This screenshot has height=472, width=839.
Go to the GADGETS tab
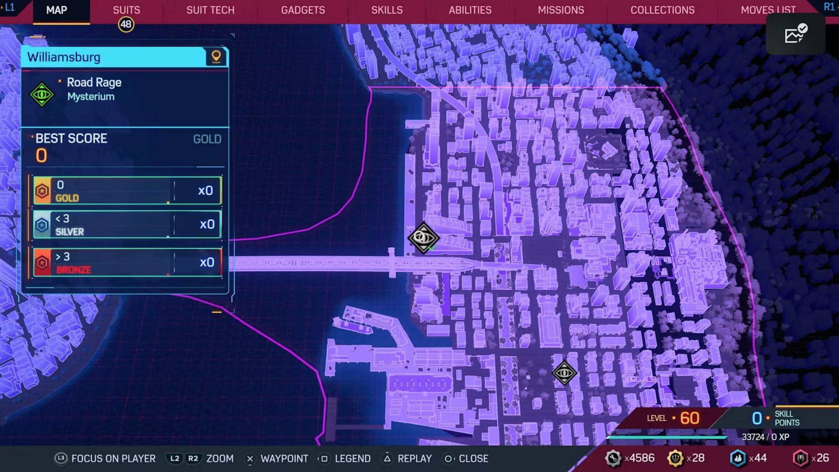303,10
